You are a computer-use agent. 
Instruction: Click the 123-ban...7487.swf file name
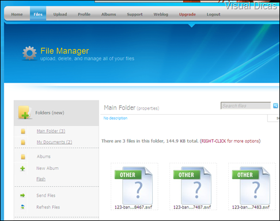tap(192, 207)
